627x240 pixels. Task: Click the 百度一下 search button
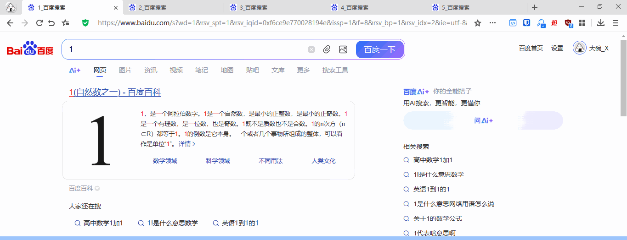tap(380, 49)
